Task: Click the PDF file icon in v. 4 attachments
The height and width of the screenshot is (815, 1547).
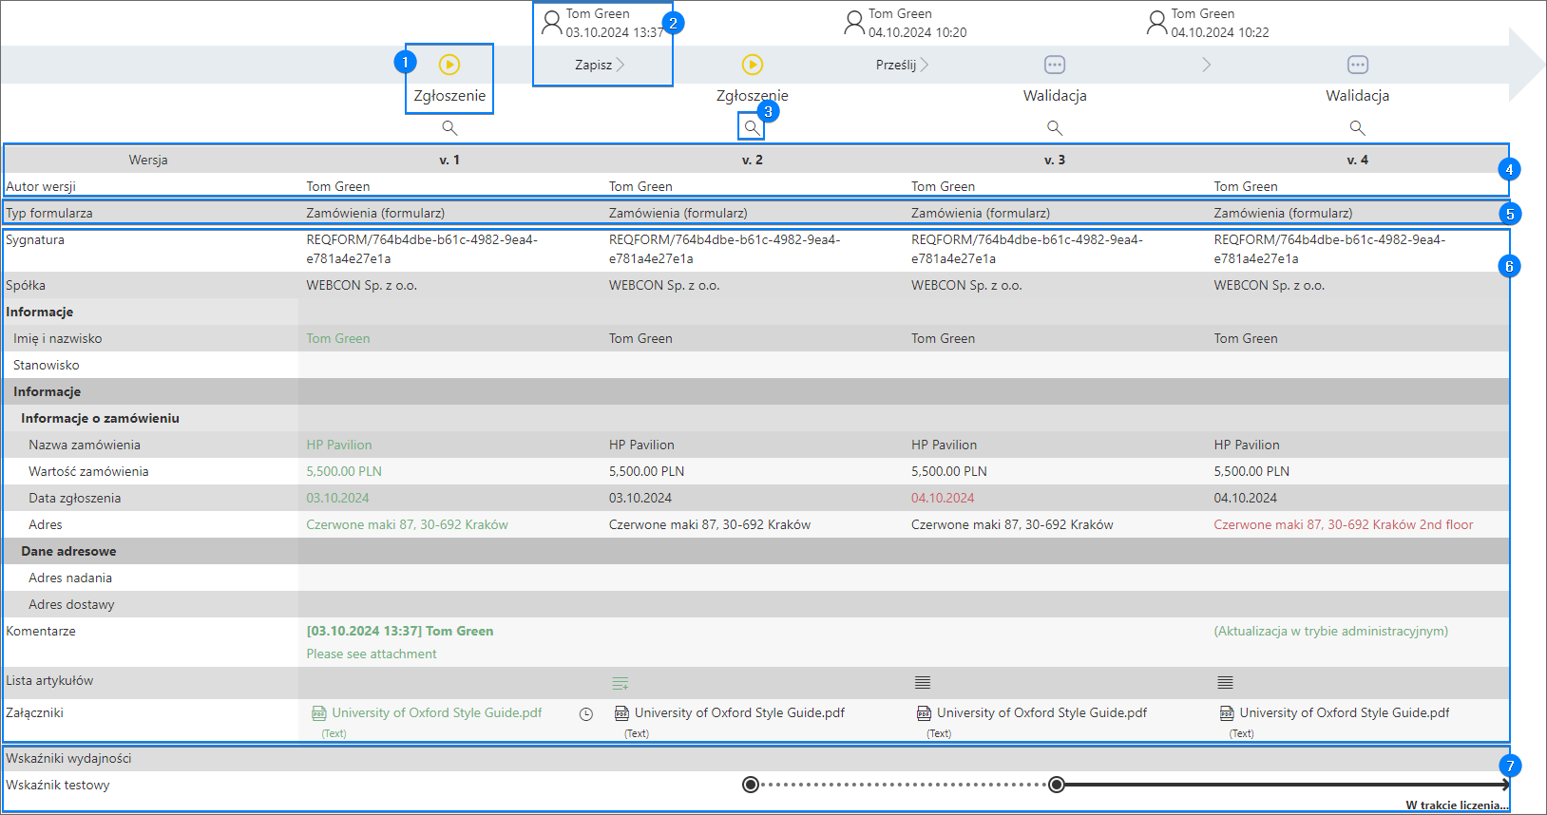Action: coord(1227,713)
